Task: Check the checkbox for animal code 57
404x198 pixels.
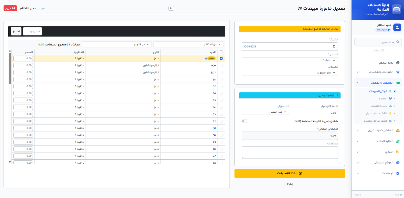Action: click(x=221, y=86)
